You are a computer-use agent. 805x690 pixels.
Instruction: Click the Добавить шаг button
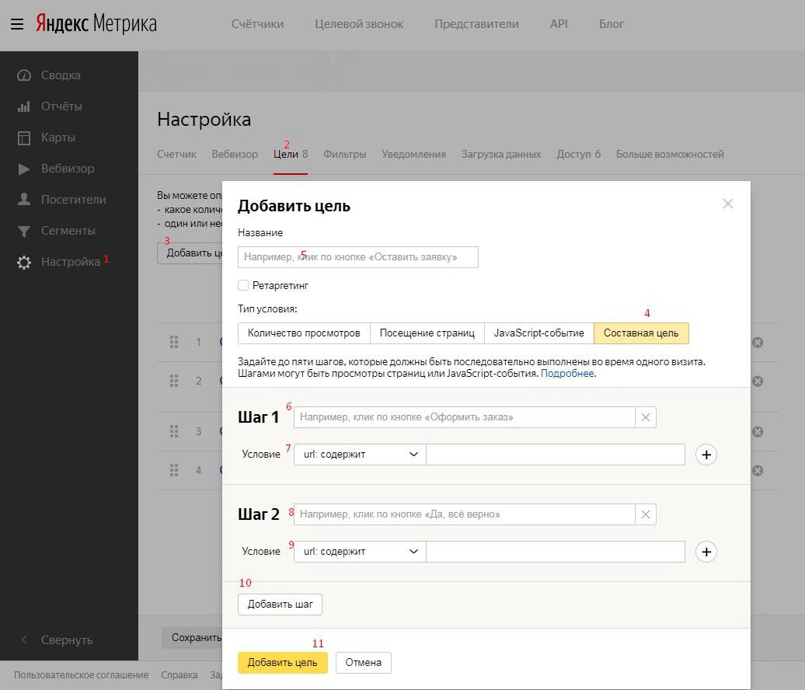[x=280, y=605]
